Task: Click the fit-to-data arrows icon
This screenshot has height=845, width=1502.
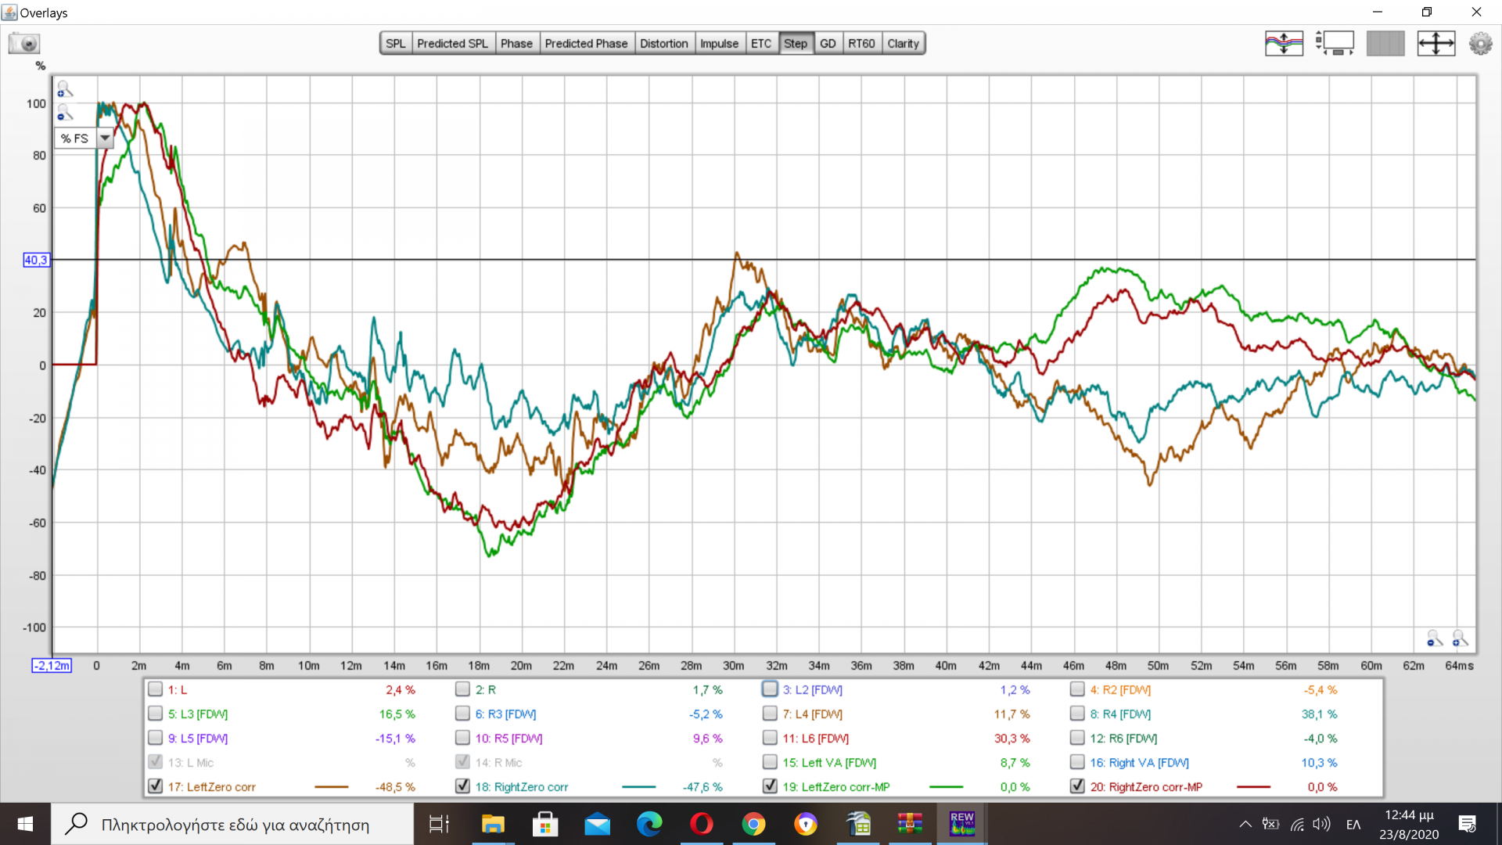Action: pyautogui.click(x=1436, y=43)
